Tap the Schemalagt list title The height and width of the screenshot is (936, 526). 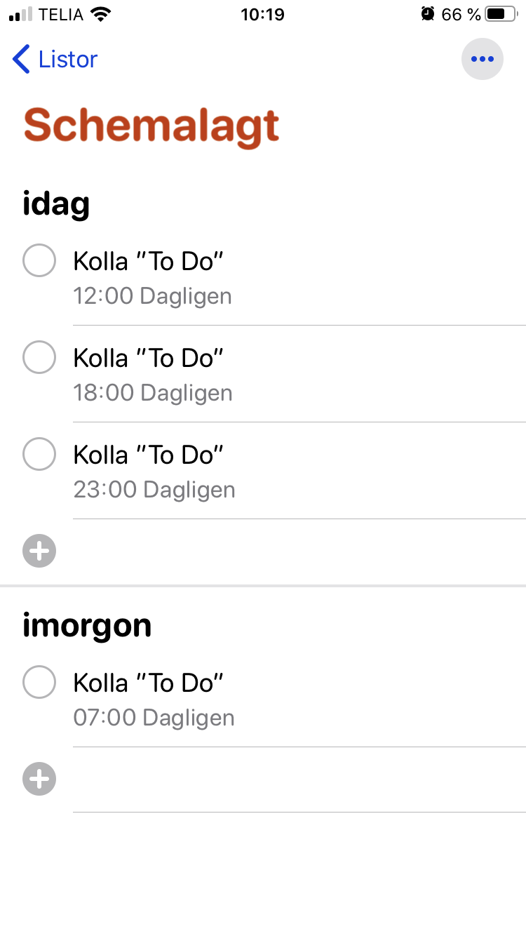click(151, 127)
